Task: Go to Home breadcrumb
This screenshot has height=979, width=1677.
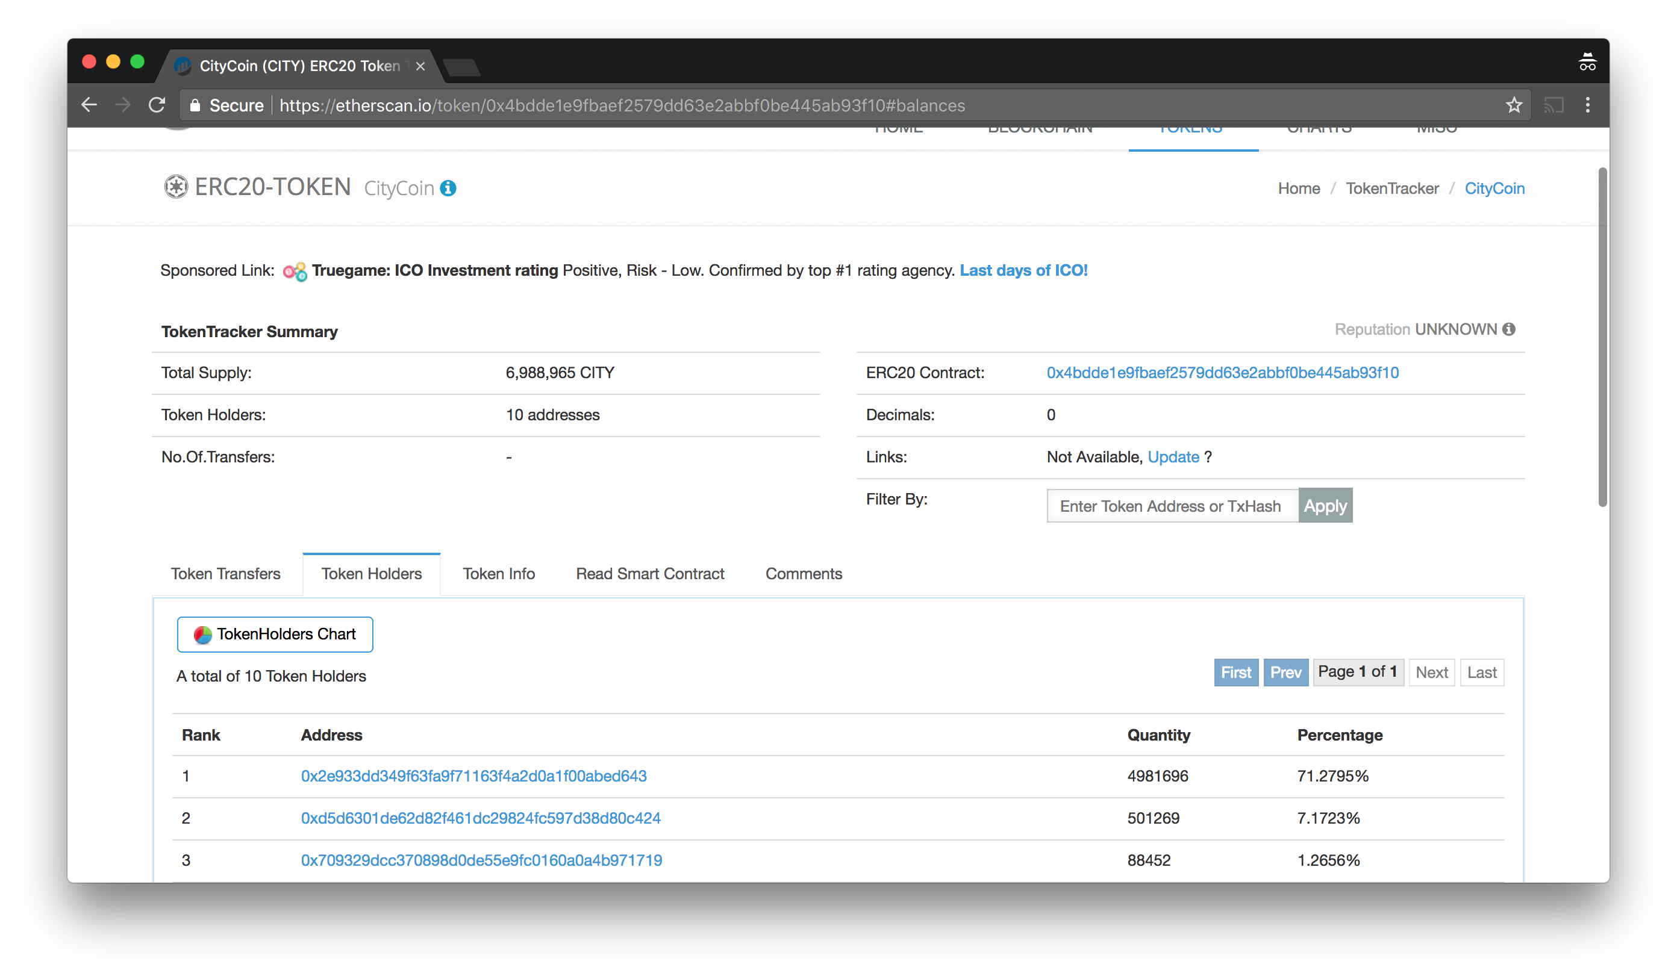Action: coord(1298,188)
